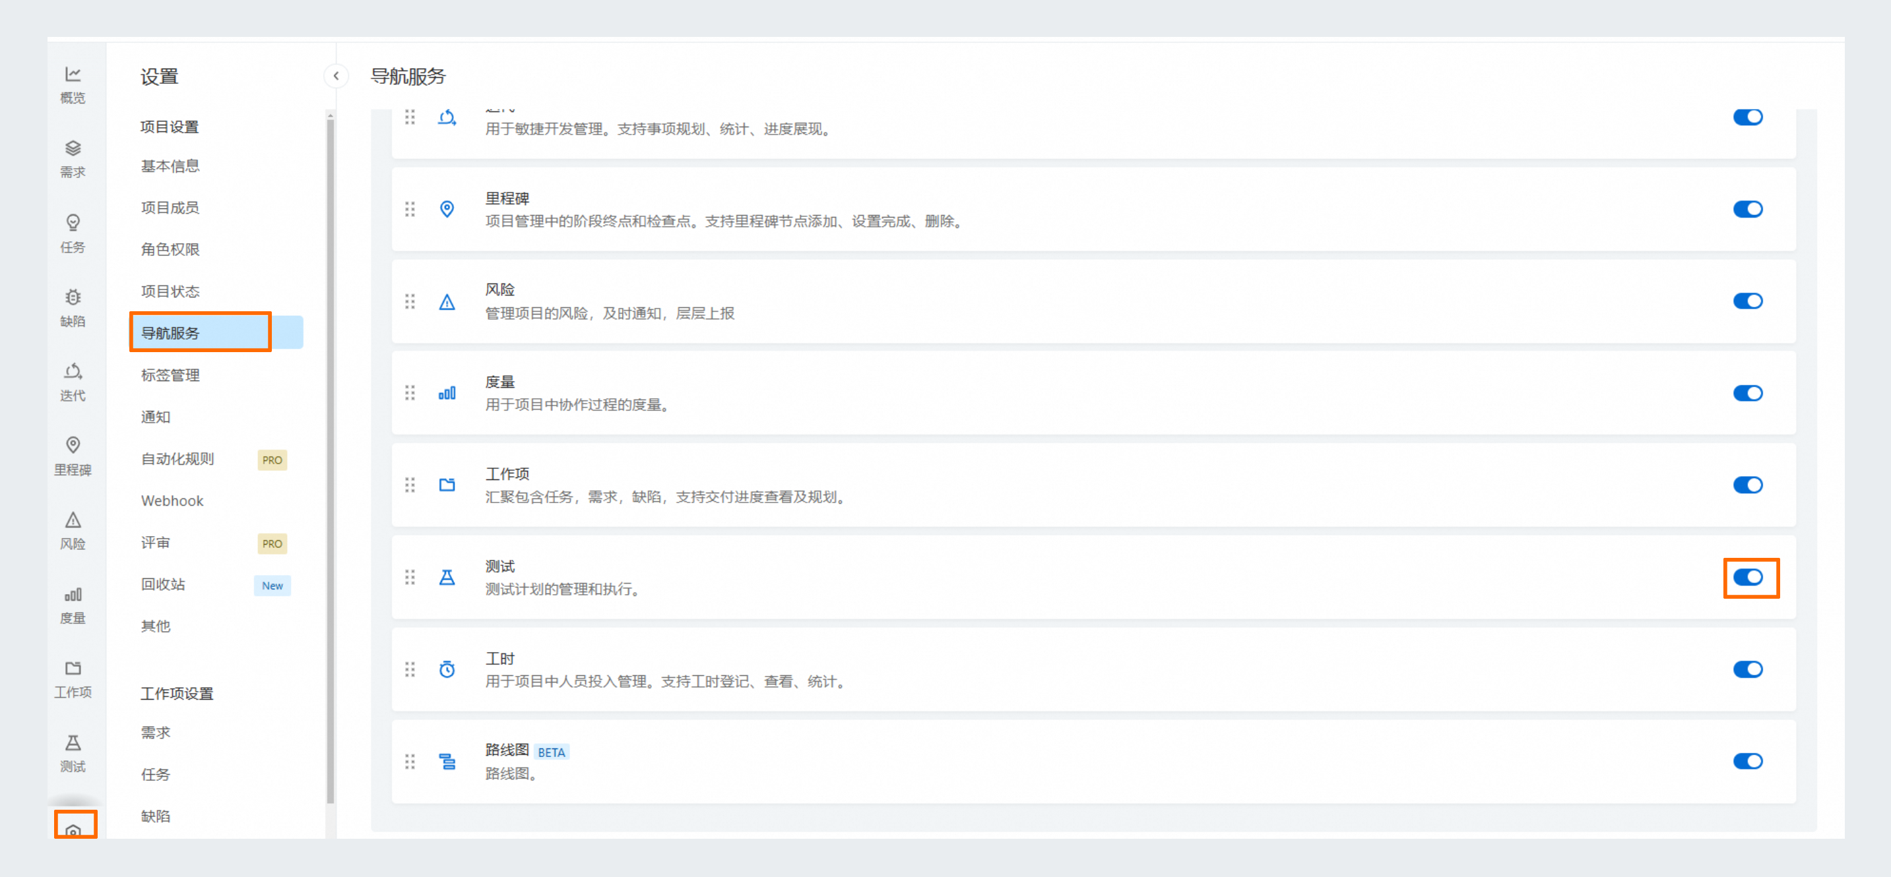The height and width of the screenshot is (877, 1891).
Task: Open 需求 under 工作项设置 section
Action: [156, 733]
